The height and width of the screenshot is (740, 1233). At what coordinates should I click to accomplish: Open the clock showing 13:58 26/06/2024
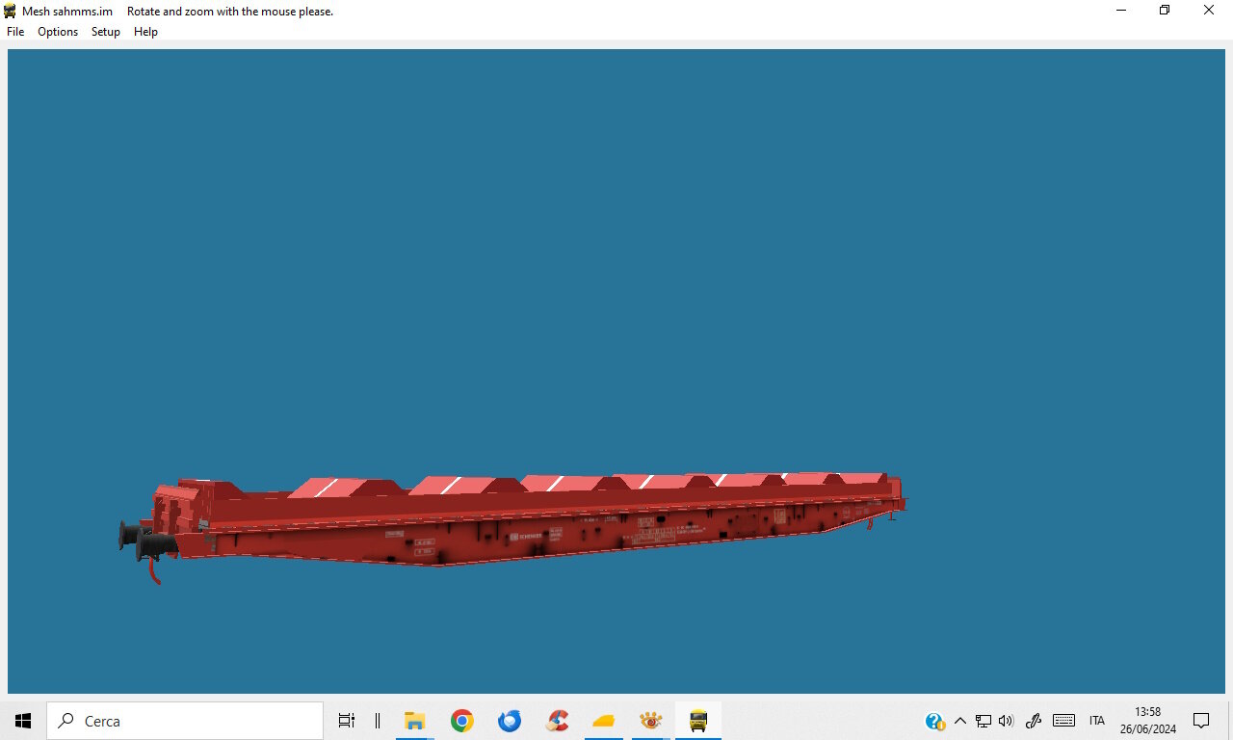(x=1148, y=721)
